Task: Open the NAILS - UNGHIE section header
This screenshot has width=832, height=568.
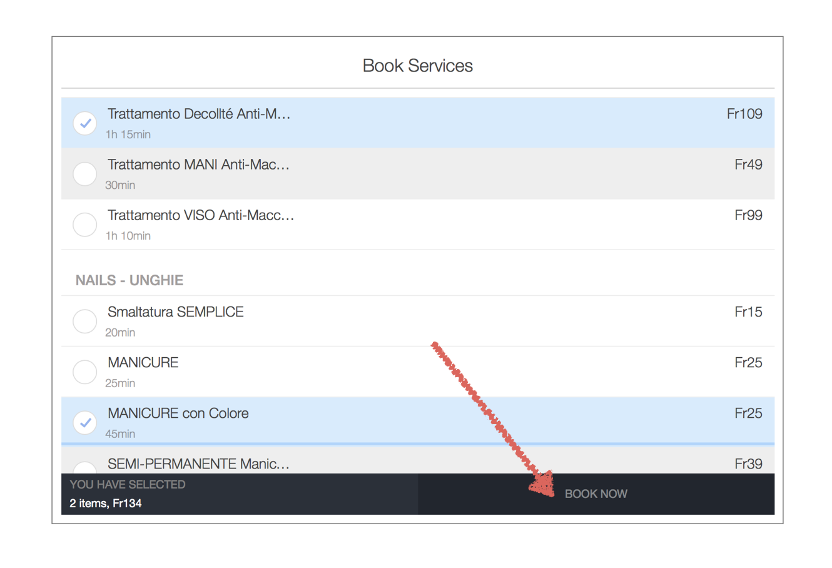Action: coord(129,280)
